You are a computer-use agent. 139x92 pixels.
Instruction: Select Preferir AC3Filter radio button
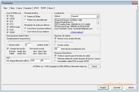pyautogui.click(x=25, y=17)
